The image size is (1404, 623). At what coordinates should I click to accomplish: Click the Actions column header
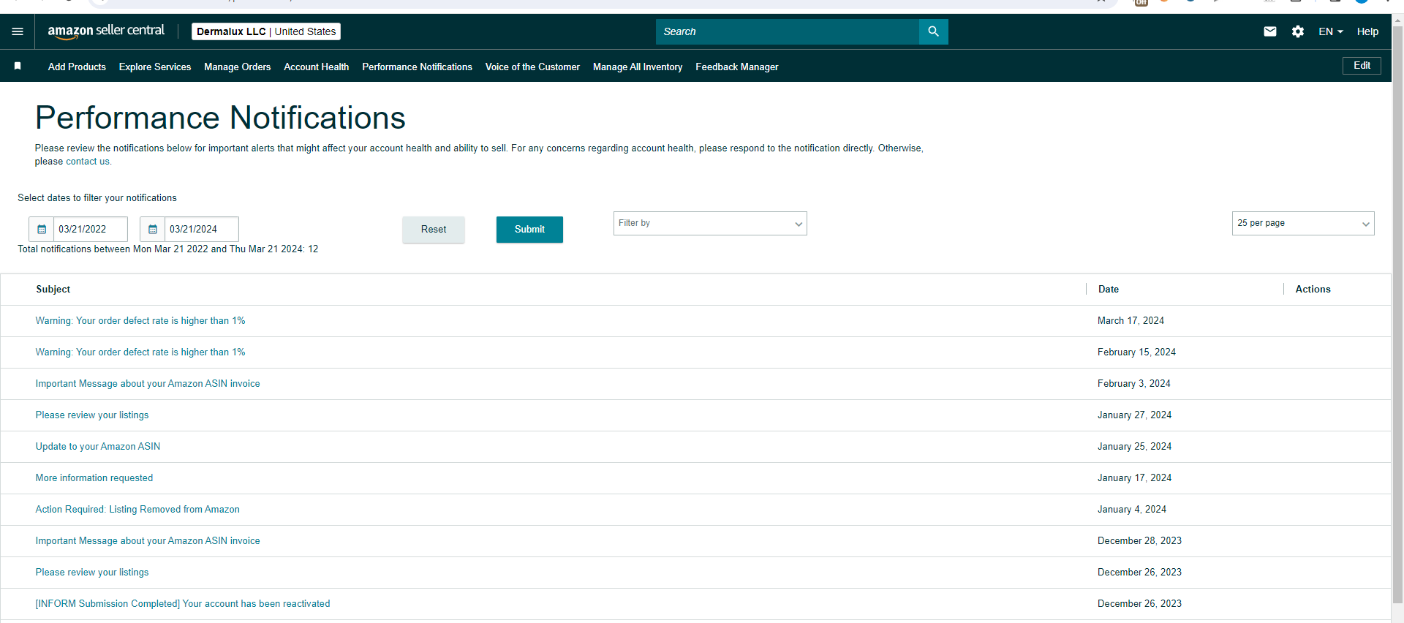click(1313, 290)
